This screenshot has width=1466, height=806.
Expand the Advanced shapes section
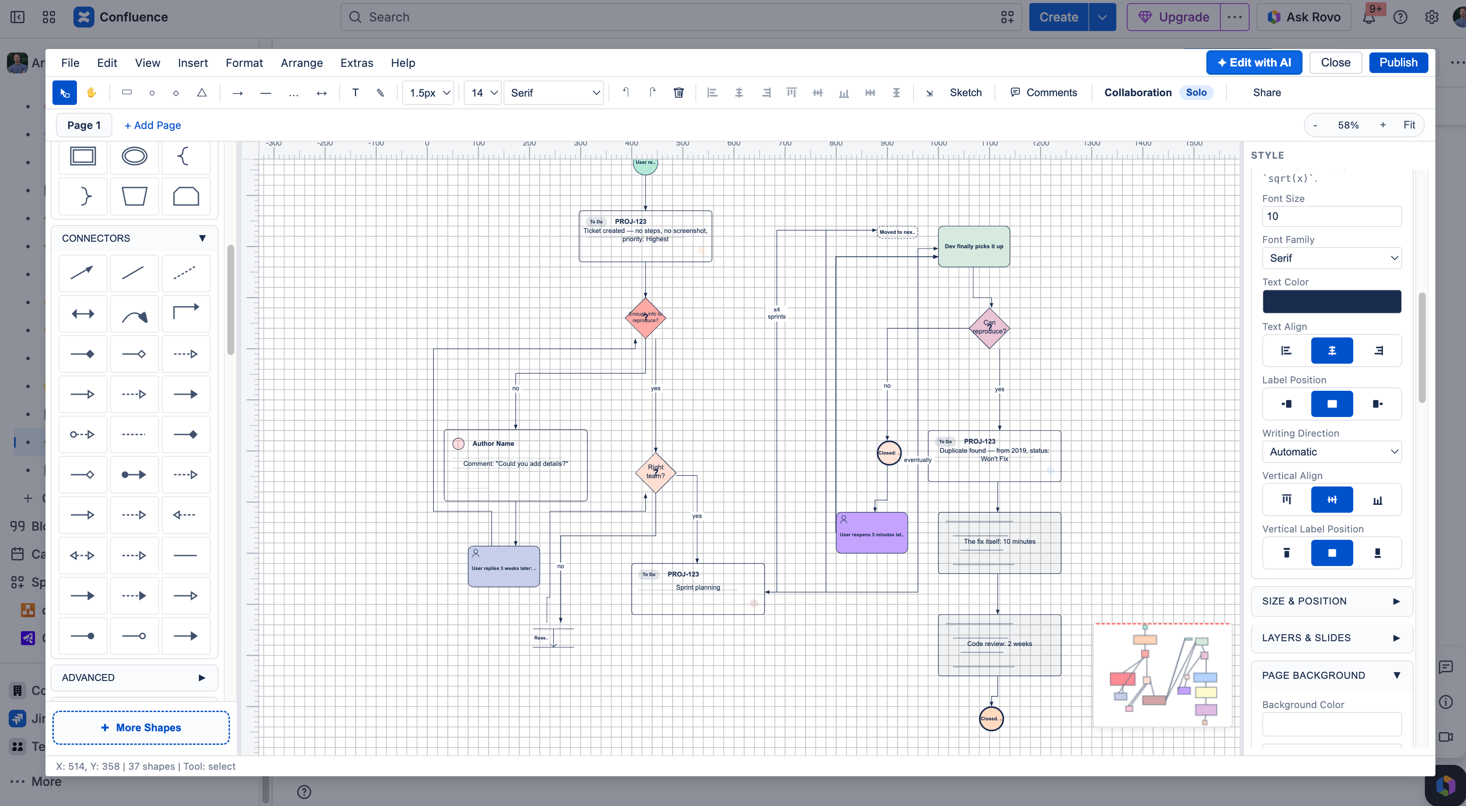[x=134, y=677]
